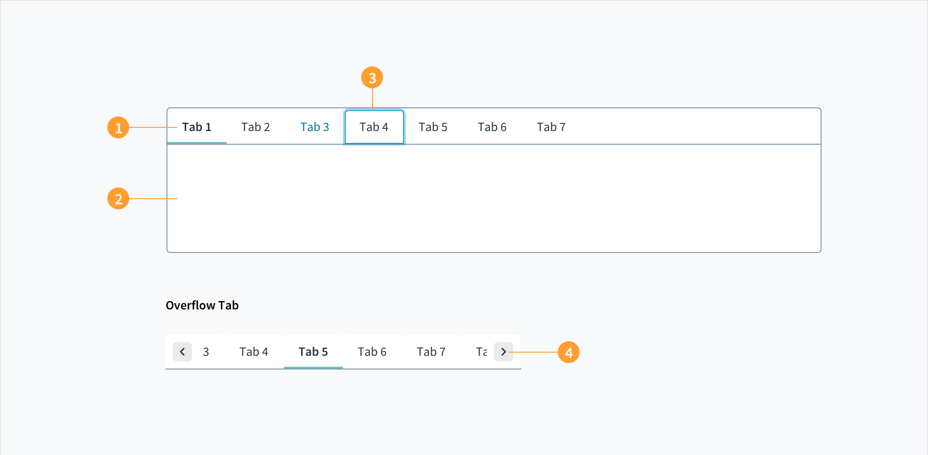Select the highlighted Tab 3
Viewport: 928px width, 455px height.
[x=315, y=127]
